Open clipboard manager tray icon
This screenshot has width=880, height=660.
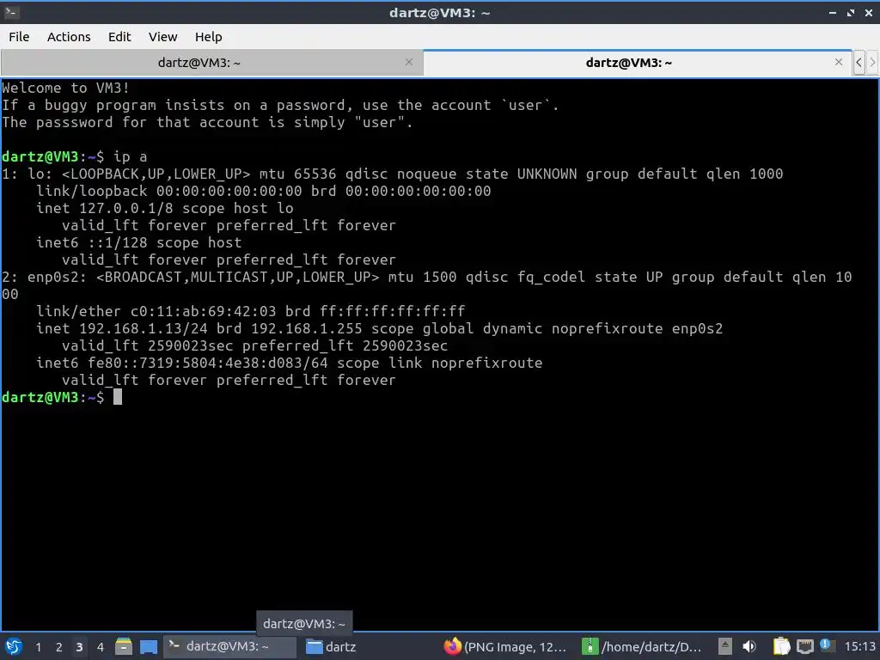click(781, 646)
